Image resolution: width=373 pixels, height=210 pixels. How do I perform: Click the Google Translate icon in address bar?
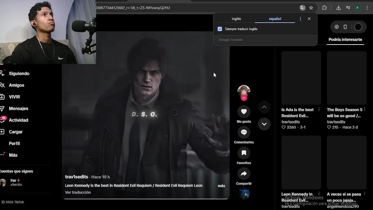click(x=302, y=8)
